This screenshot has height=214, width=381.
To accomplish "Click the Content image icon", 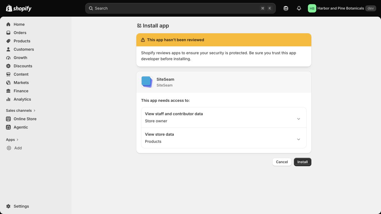I will 8,74.
